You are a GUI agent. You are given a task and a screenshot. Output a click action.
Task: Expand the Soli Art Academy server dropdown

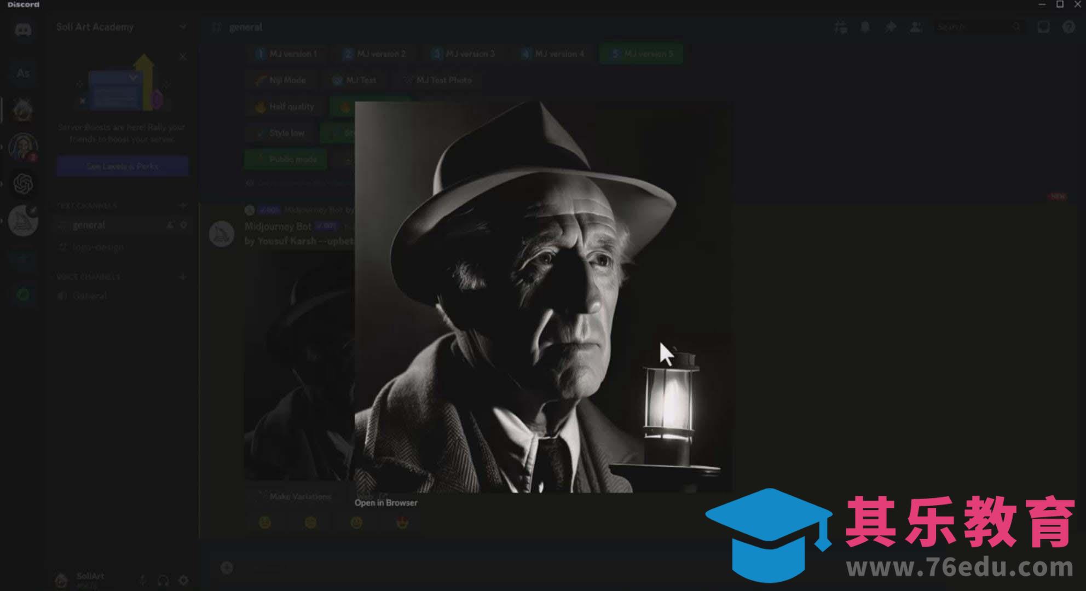click(x=183, y=27)
